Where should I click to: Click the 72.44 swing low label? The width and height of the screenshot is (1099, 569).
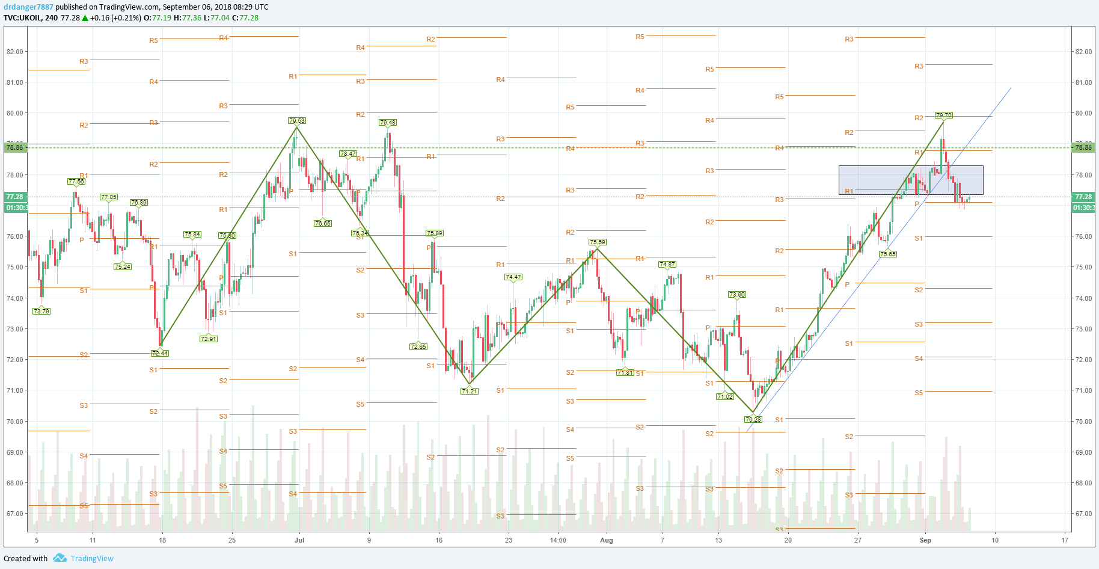160,353
